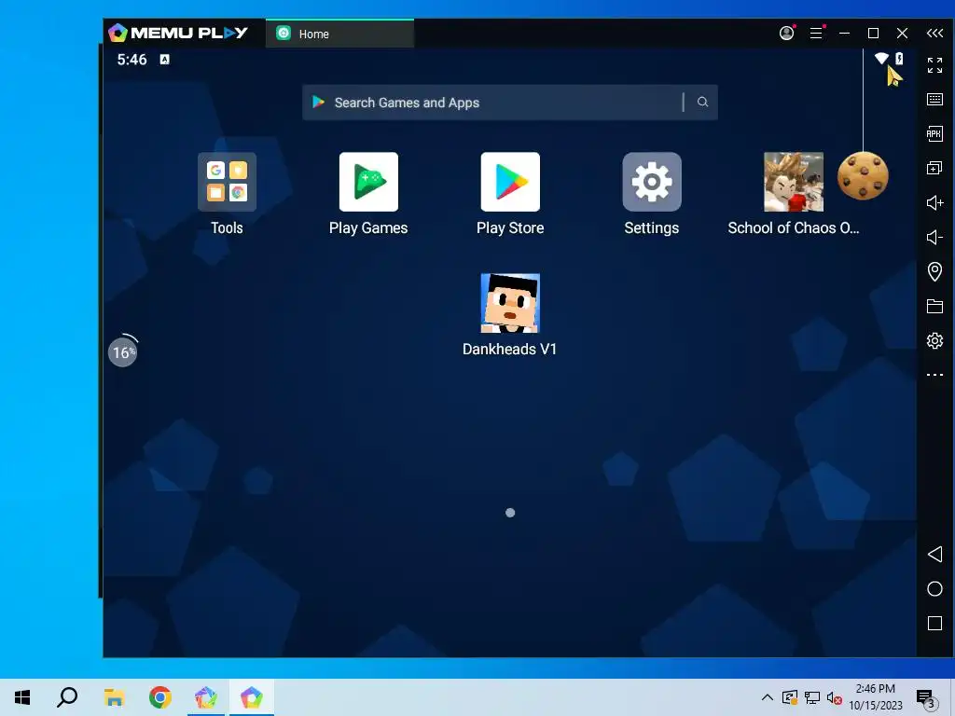
Task: Click the search magnifier in search bar
Action: click(702, 103)
